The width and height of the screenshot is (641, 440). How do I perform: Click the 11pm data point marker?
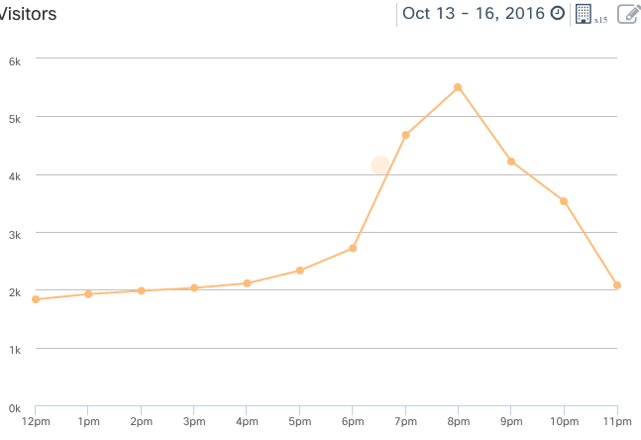pos(617,285)
